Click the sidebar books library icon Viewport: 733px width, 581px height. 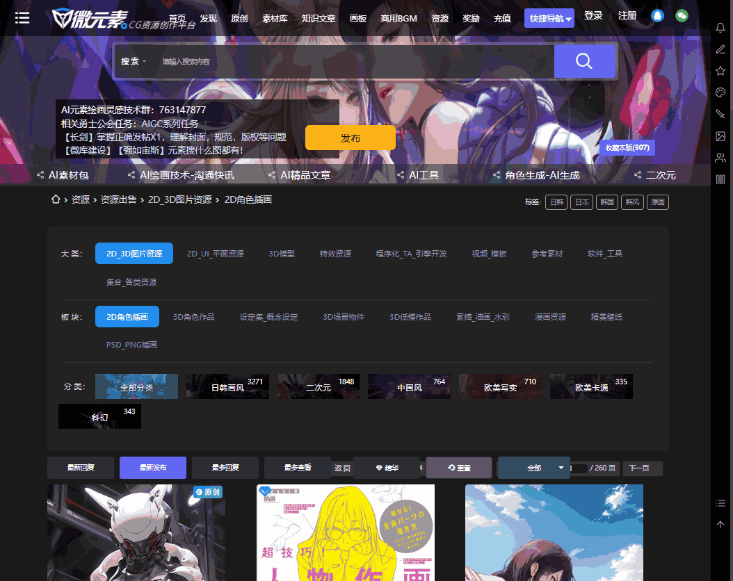pyautogui.click(x=720, y=179)
